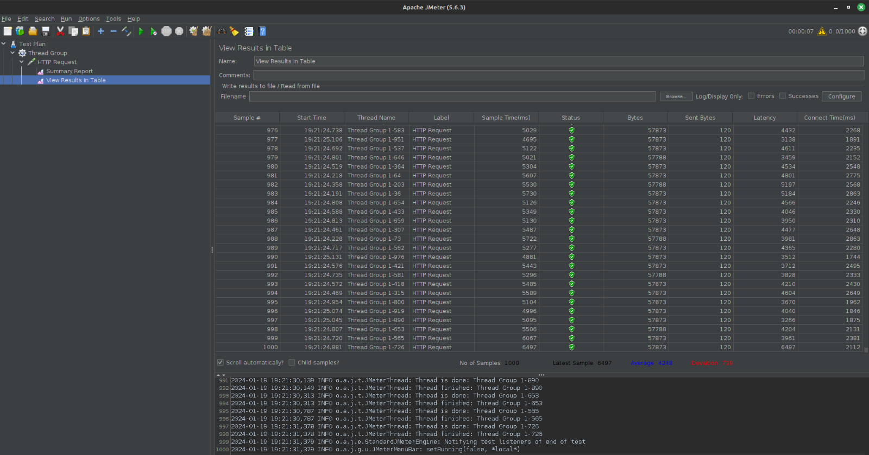This screenshot has width=869, height=455.
Task: Click the green Start test button
Action: click(141, 31)
